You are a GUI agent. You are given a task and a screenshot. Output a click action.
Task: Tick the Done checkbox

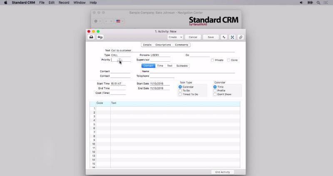pos(229,60)
